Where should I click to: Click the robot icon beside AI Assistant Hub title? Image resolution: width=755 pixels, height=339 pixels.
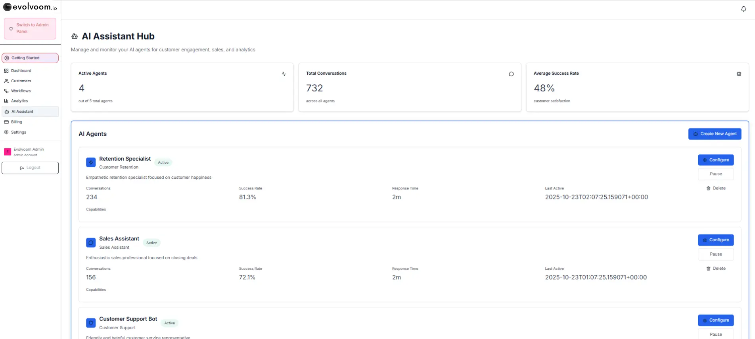[x=75, y=36]
